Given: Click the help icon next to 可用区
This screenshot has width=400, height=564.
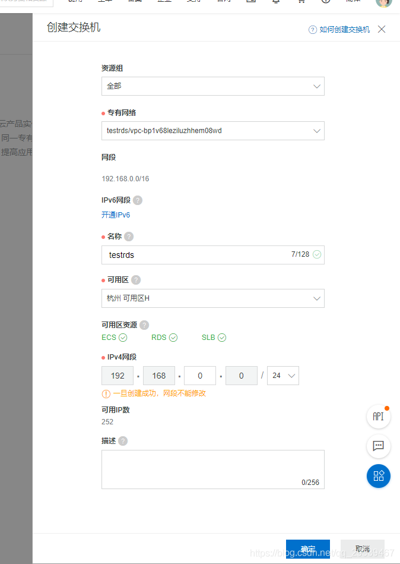Looking at the screenshot, I should click(x=136, y=280).
